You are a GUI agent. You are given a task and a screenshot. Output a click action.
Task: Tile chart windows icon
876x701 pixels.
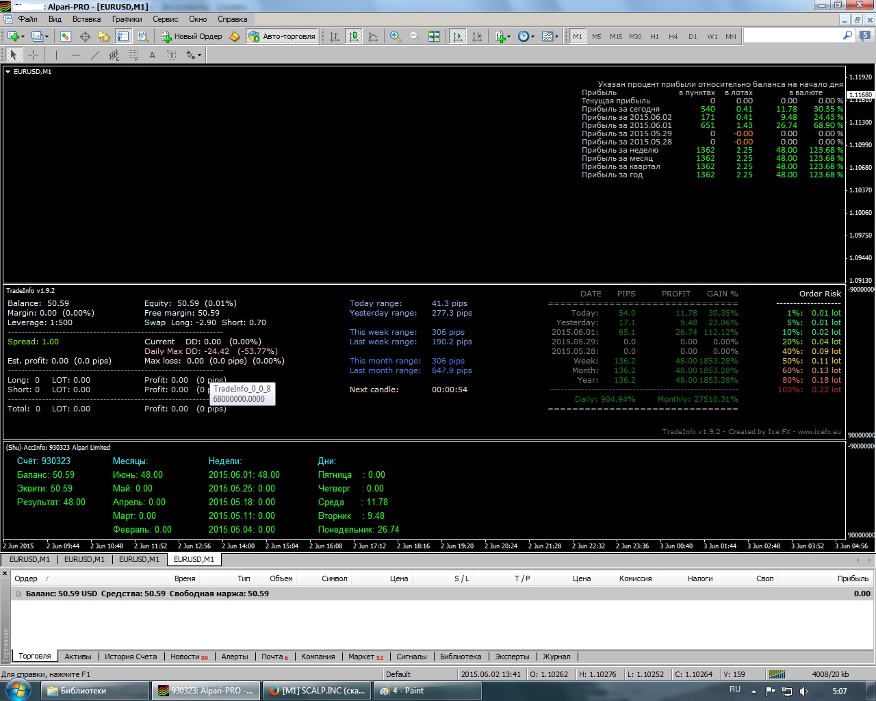pos(434,36)
